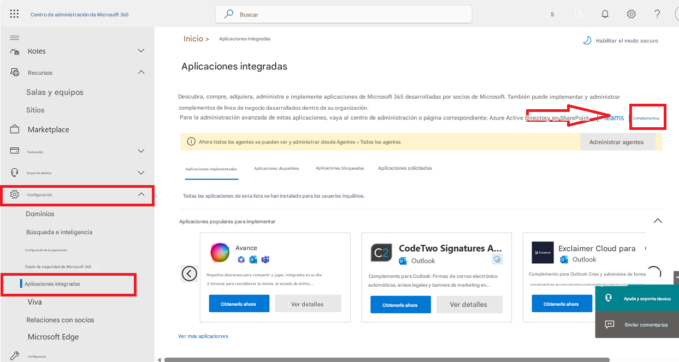
Task: Click "Ayuda y soporte técnico" button
Action: pyautogui.click(x=637, y=298)
